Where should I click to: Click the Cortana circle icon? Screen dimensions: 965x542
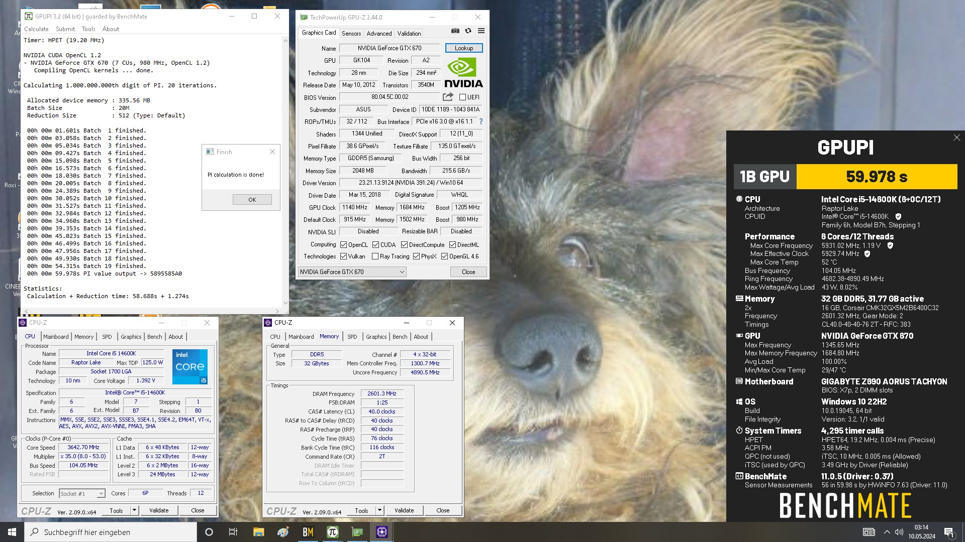click(209, 532)
